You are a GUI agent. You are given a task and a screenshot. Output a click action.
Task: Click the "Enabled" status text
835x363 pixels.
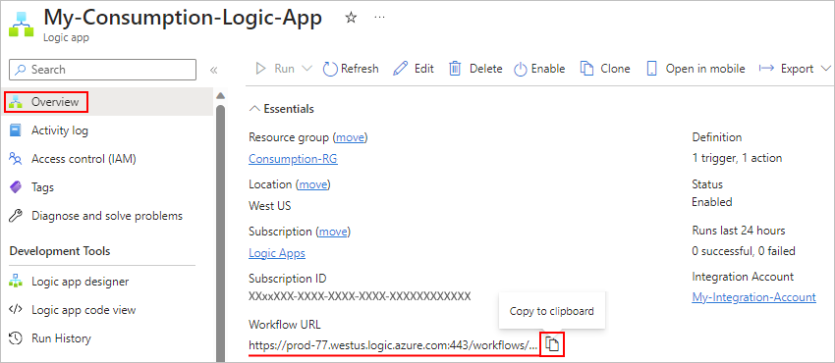711,202
